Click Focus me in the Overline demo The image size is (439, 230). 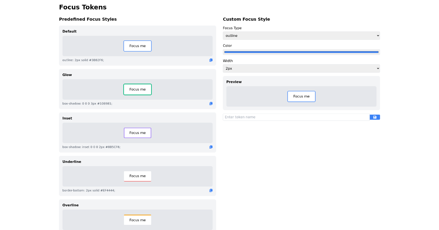(137, 219)
